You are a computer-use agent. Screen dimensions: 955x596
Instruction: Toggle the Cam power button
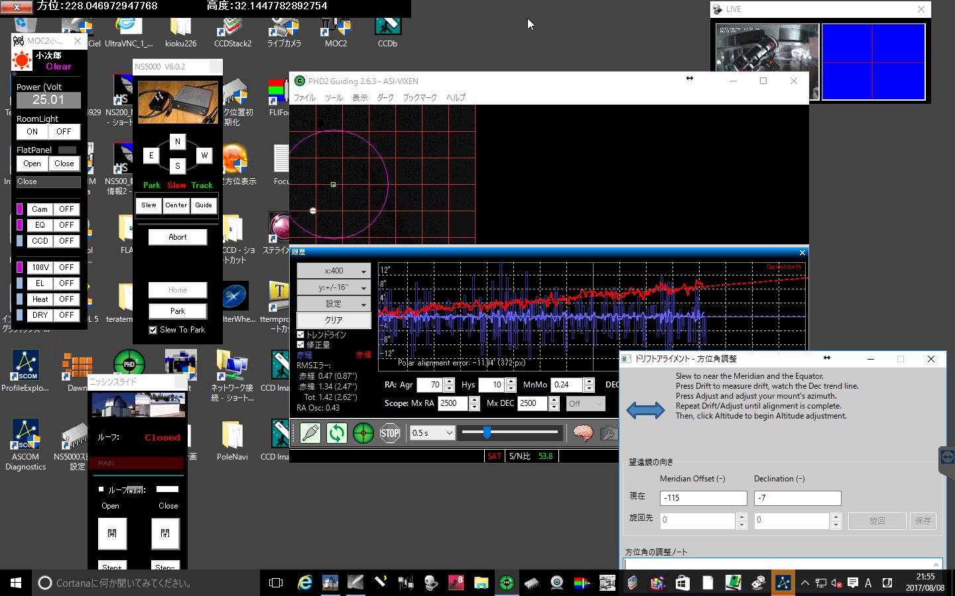(x=40, y=209)
